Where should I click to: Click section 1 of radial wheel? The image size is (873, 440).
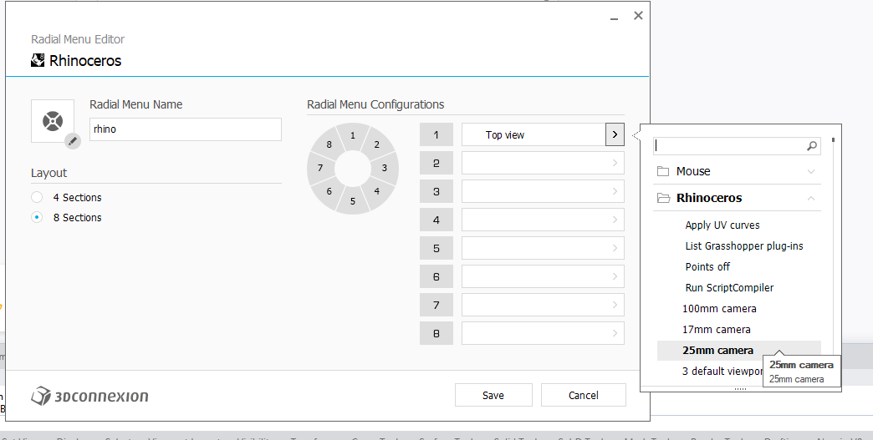pos(352,135)
